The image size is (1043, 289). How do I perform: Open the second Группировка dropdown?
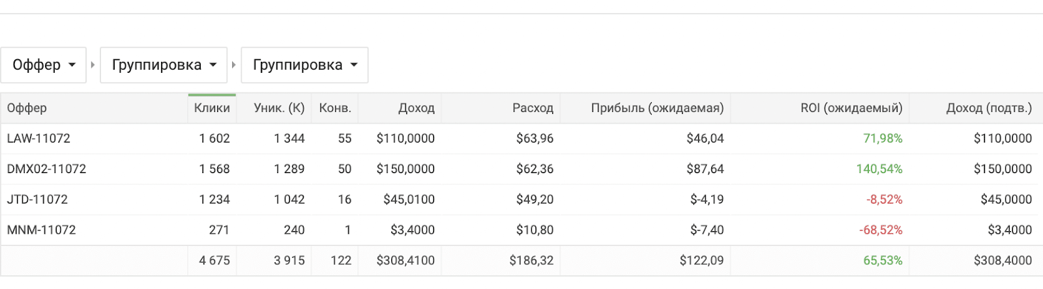[x=304, y=65]
